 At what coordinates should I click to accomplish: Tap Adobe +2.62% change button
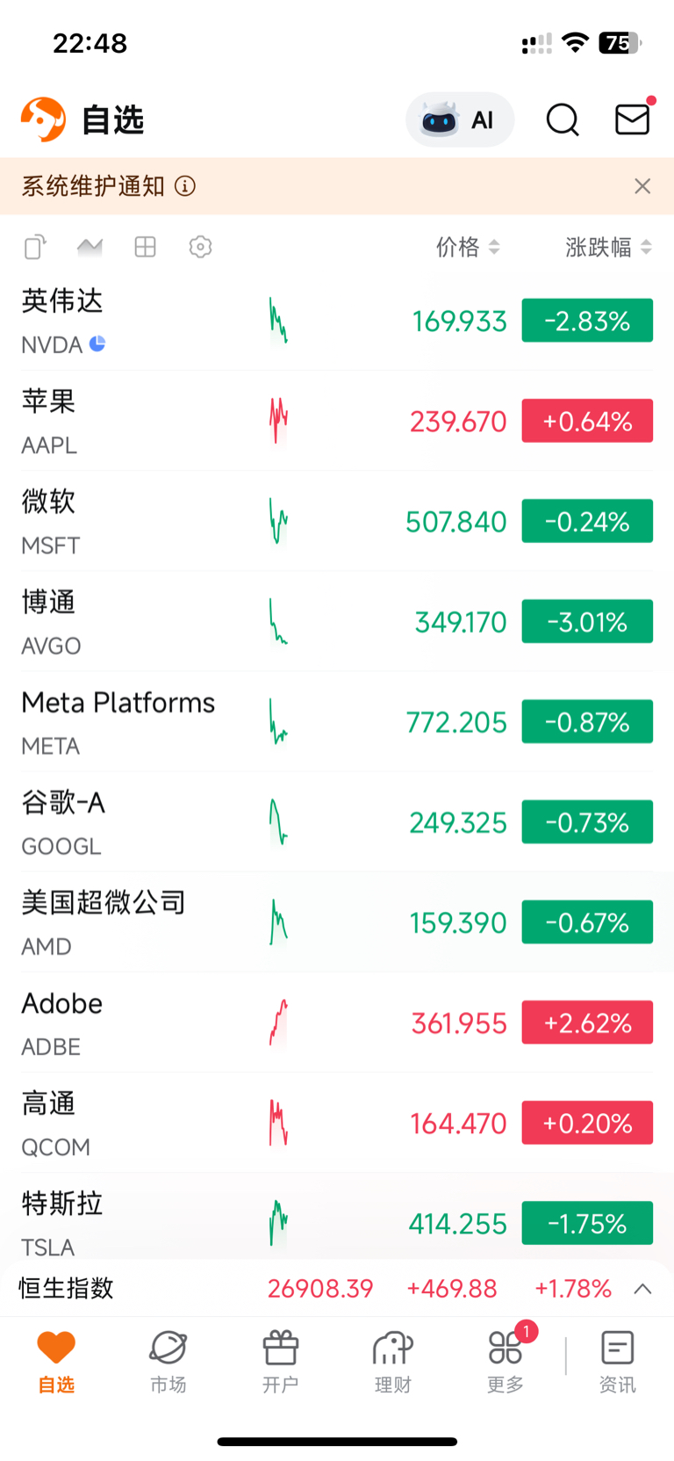coord(587,1023)
